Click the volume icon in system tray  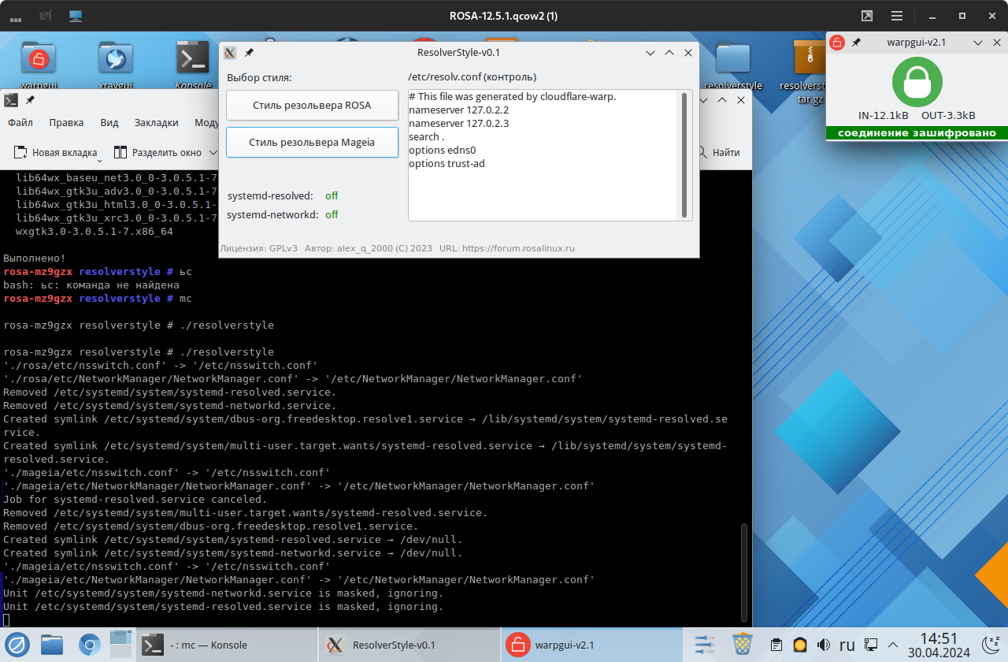point(823,645)
